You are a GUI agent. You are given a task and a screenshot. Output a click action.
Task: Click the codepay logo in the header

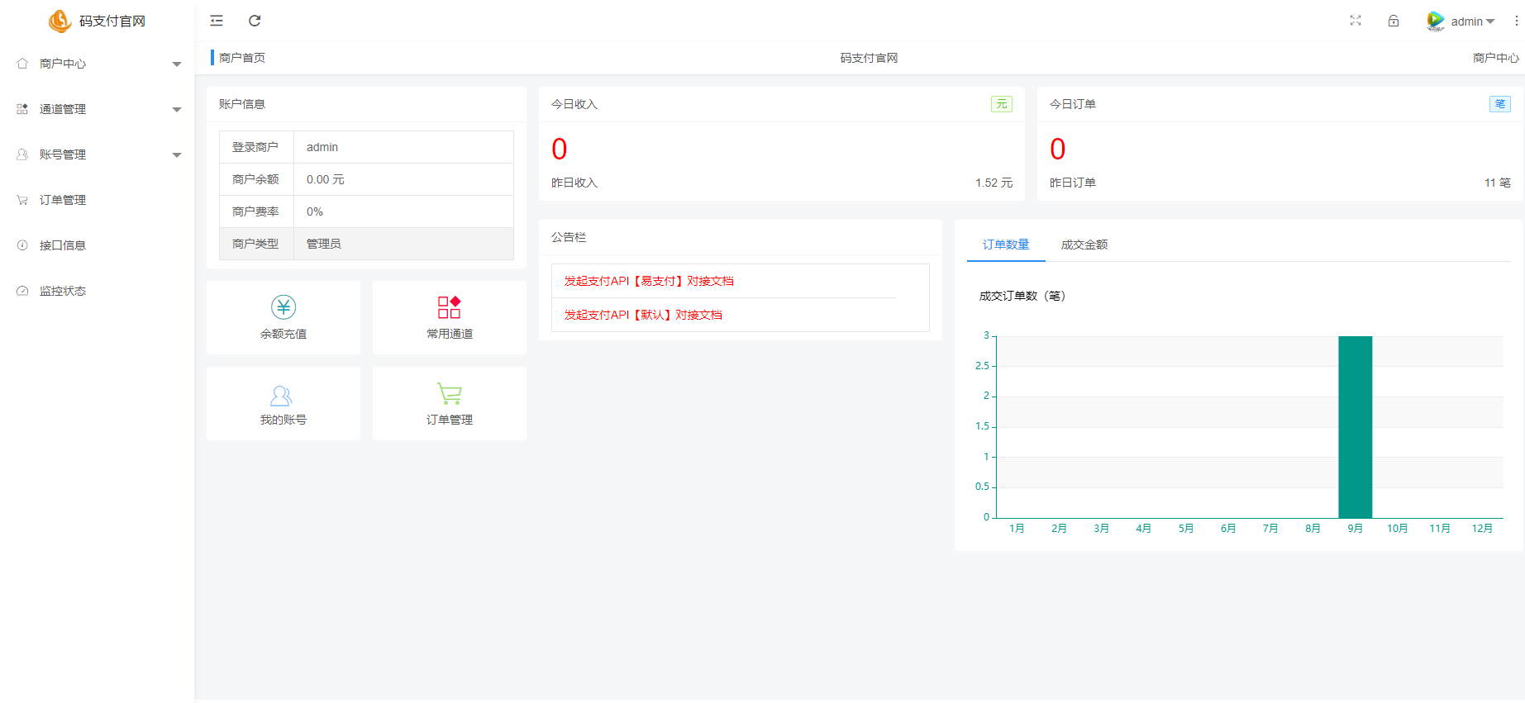tap(60, 21)
